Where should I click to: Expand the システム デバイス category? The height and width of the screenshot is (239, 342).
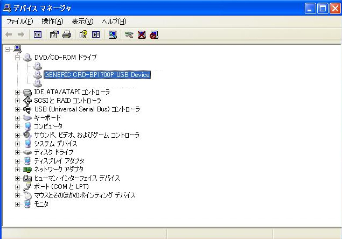17,144
